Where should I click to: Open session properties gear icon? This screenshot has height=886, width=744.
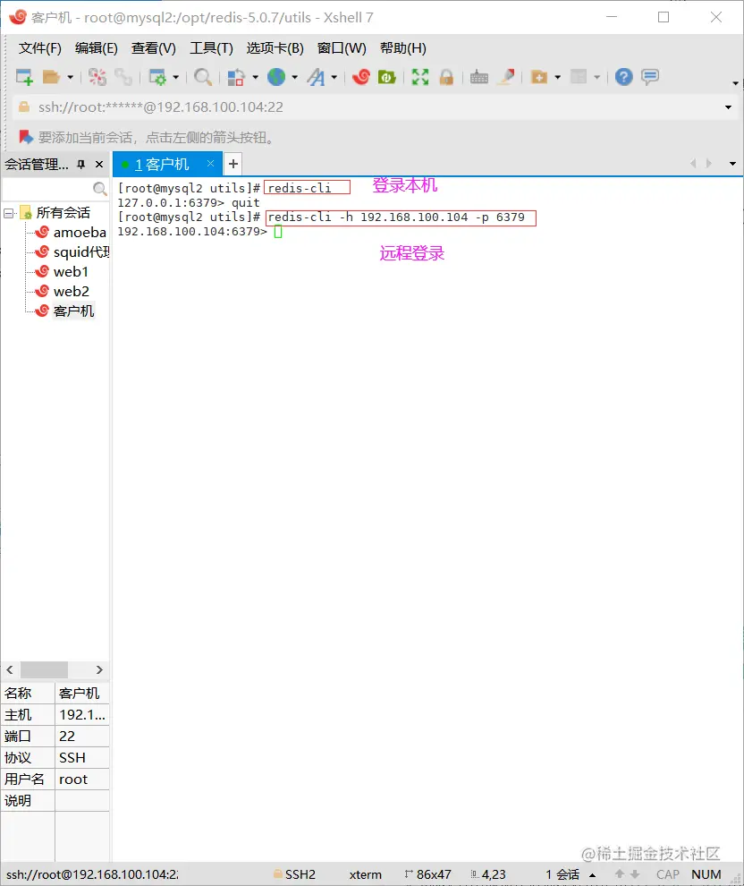157,77
